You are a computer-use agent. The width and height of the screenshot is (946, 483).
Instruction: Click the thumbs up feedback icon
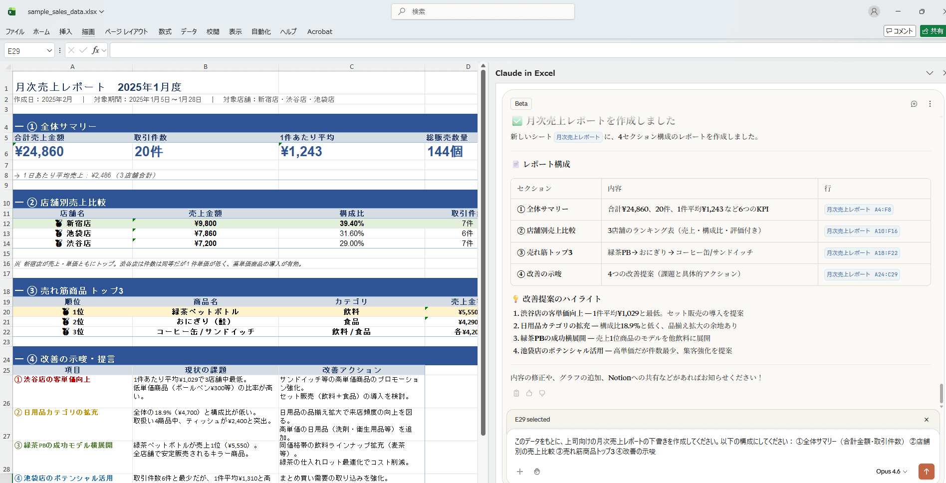(529, 393)
